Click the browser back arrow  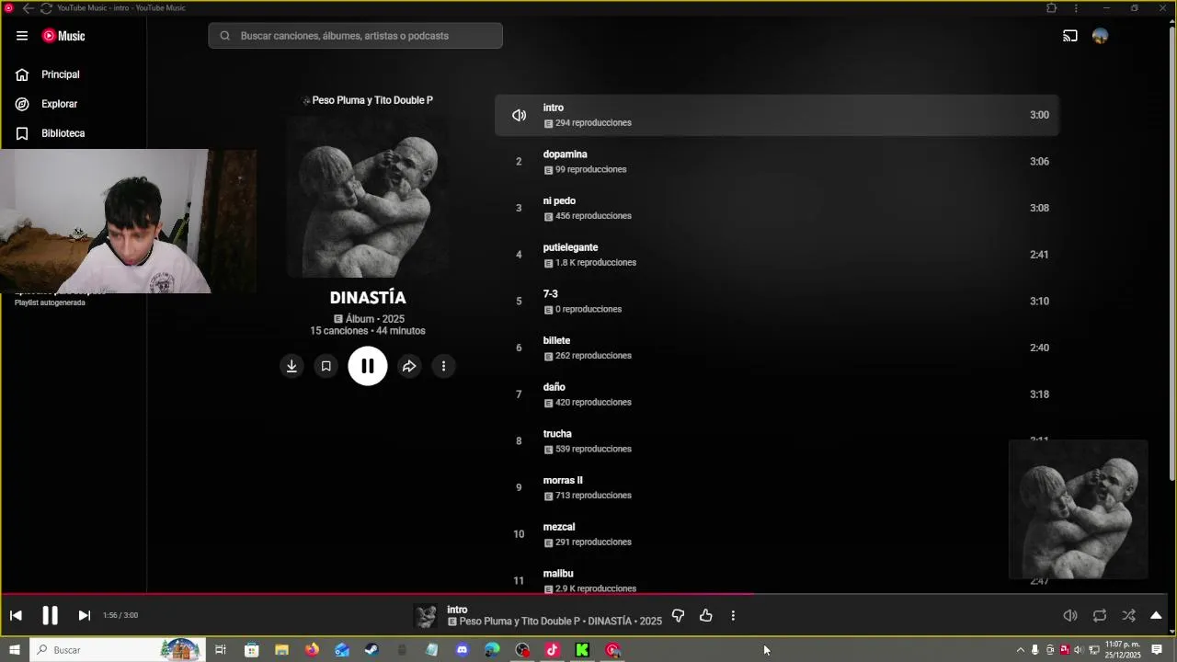(x=27, y=8)
